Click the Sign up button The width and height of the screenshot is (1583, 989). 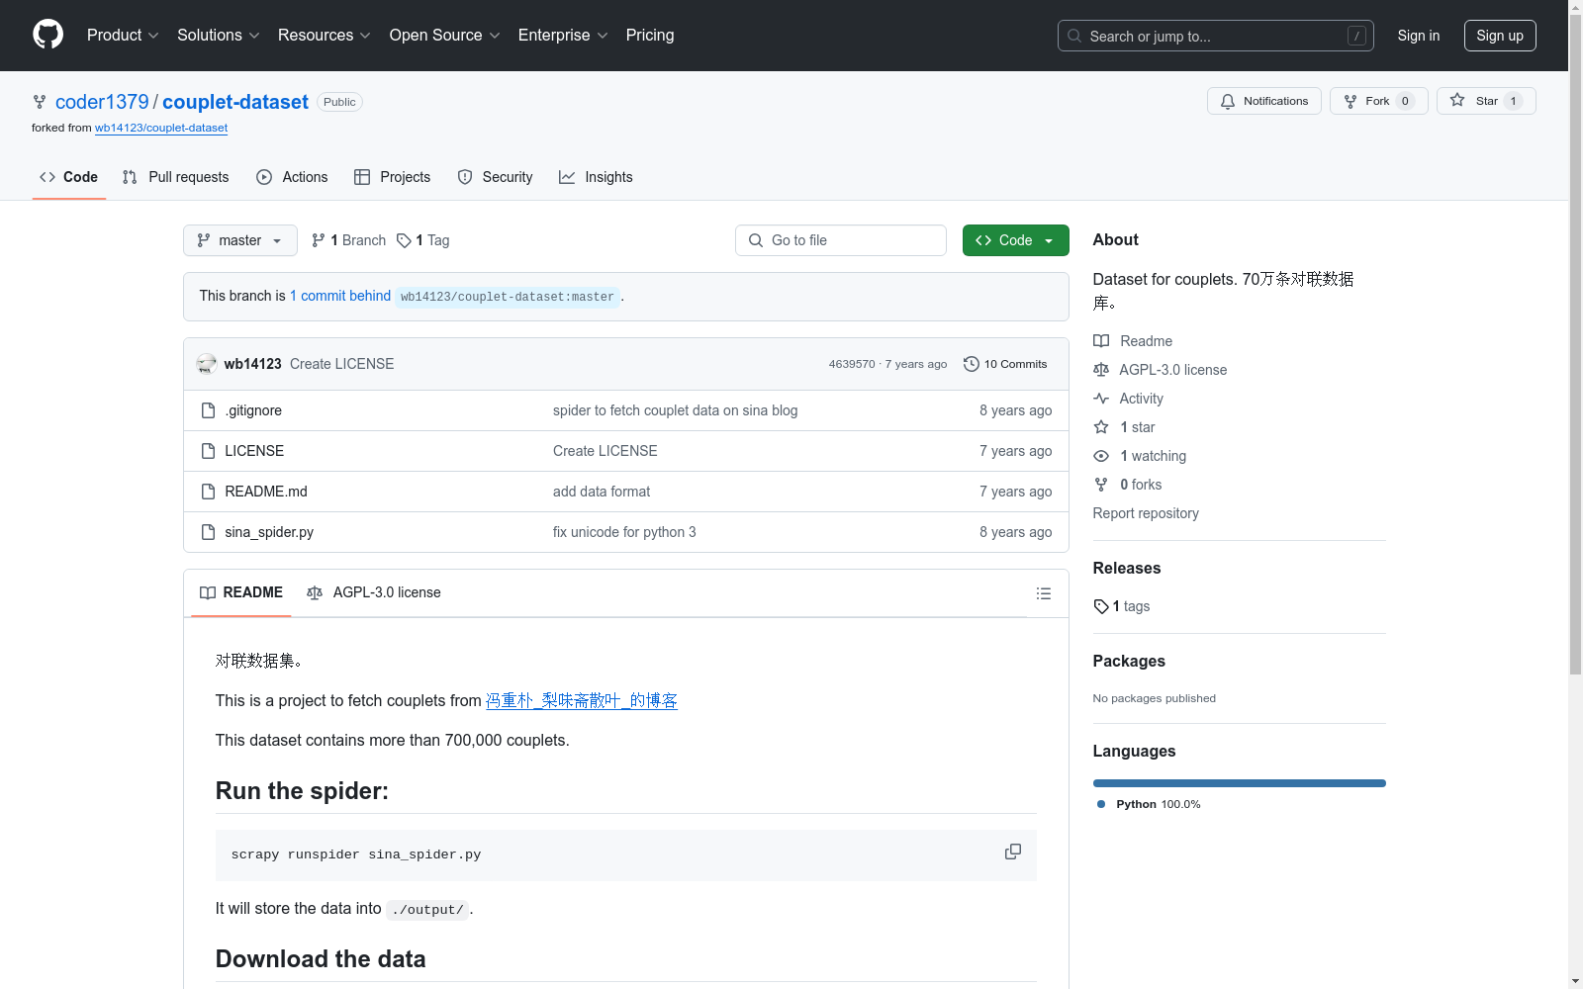tap(1500, 36)
